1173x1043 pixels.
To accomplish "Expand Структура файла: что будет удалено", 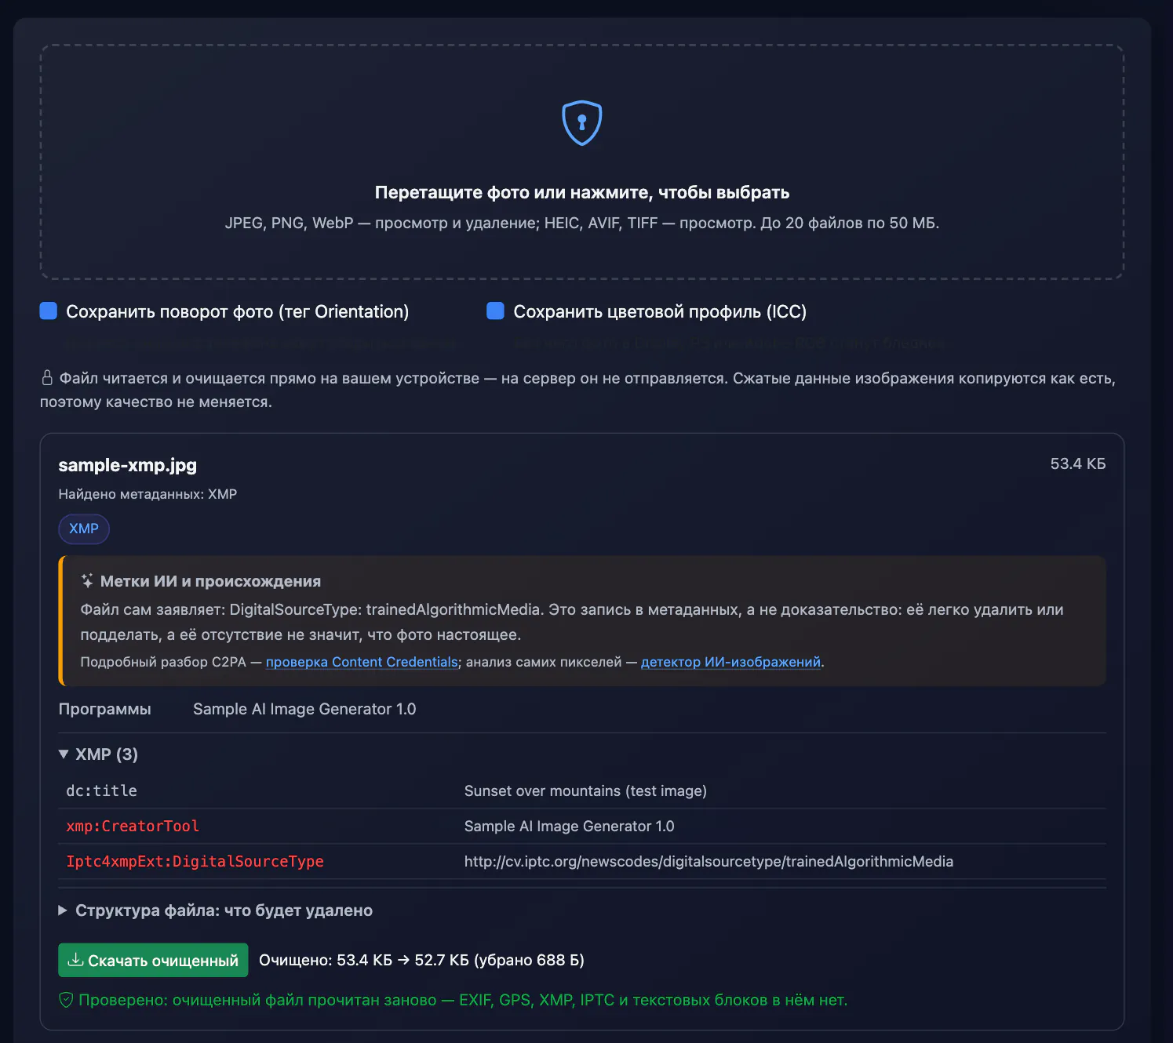I will tap(216, 910).
